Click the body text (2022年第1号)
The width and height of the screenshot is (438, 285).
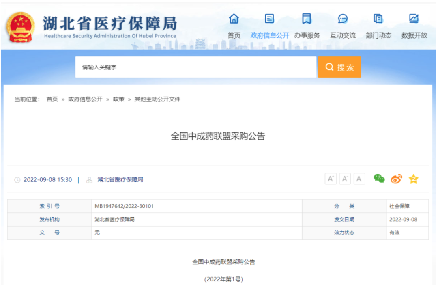[x=223, y=279]
